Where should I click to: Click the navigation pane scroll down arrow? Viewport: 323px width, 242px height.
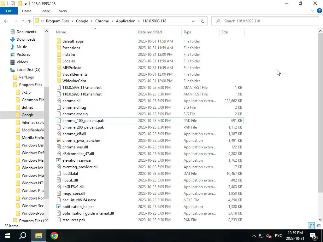(x=47, y=220)
